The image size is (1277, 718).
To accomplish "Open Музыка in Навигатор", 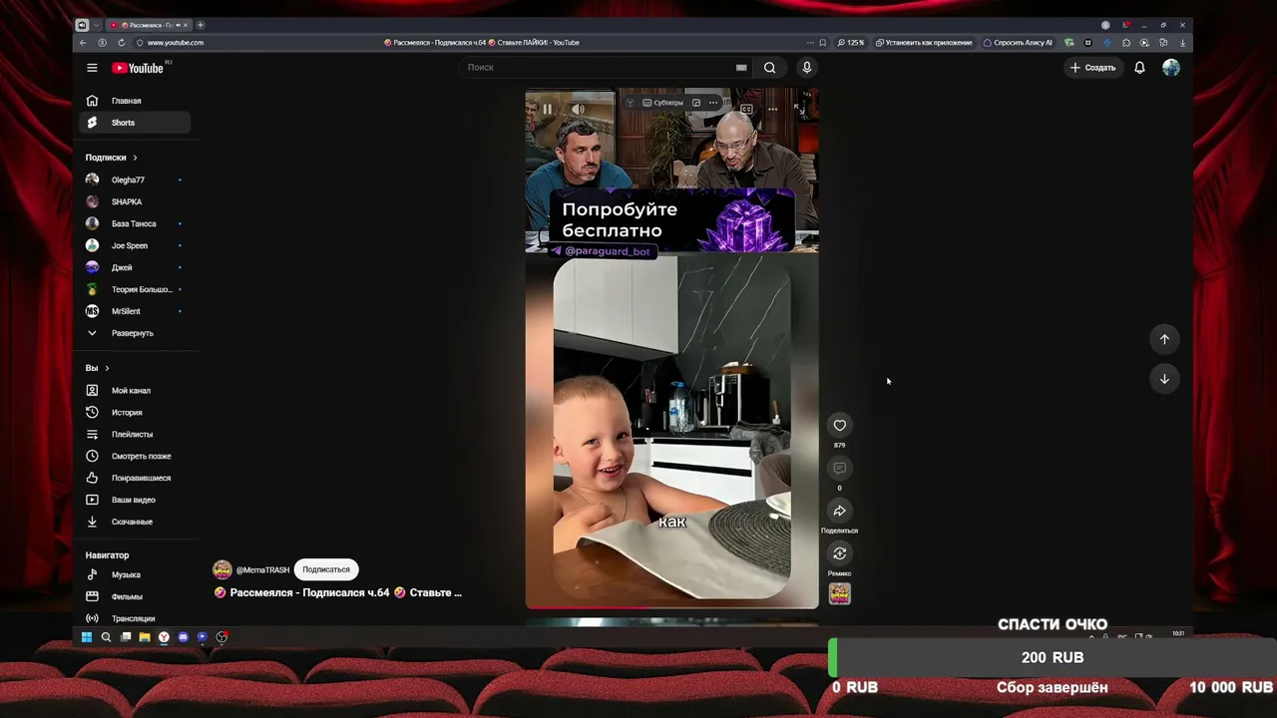I will tap(136, 575).
